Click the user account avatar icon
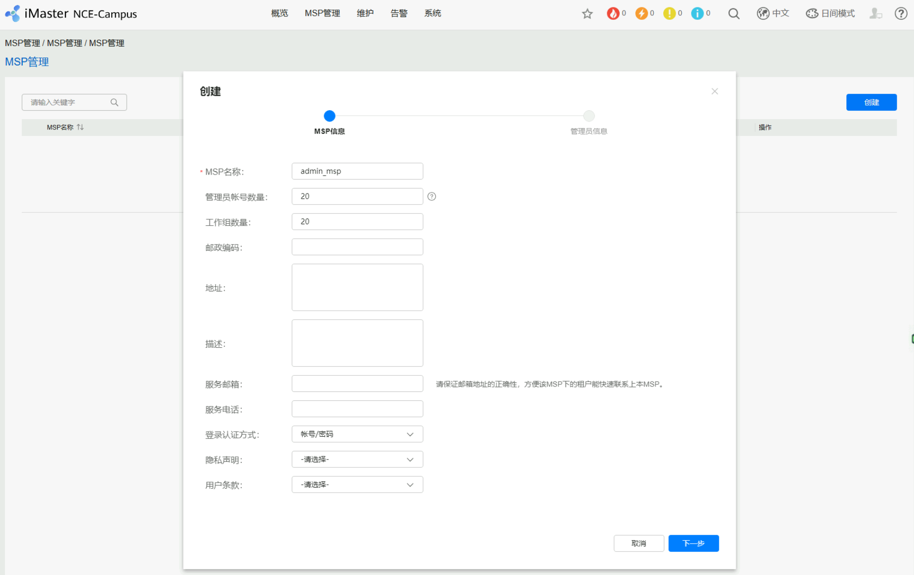Viewport: 914px width, 575px height. pyautogui.click(x=875, y=14)
